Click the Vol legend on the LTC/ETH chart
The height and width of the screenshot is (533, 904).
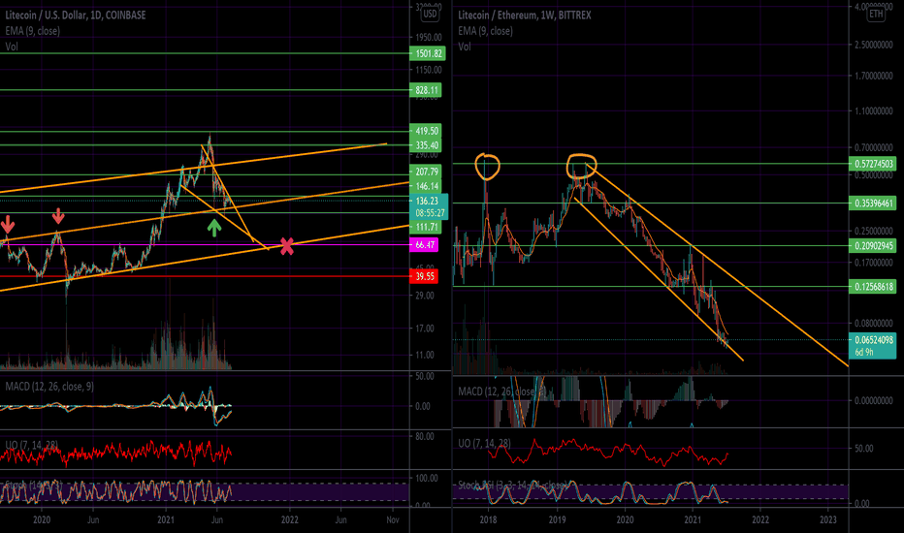(465, 47)
